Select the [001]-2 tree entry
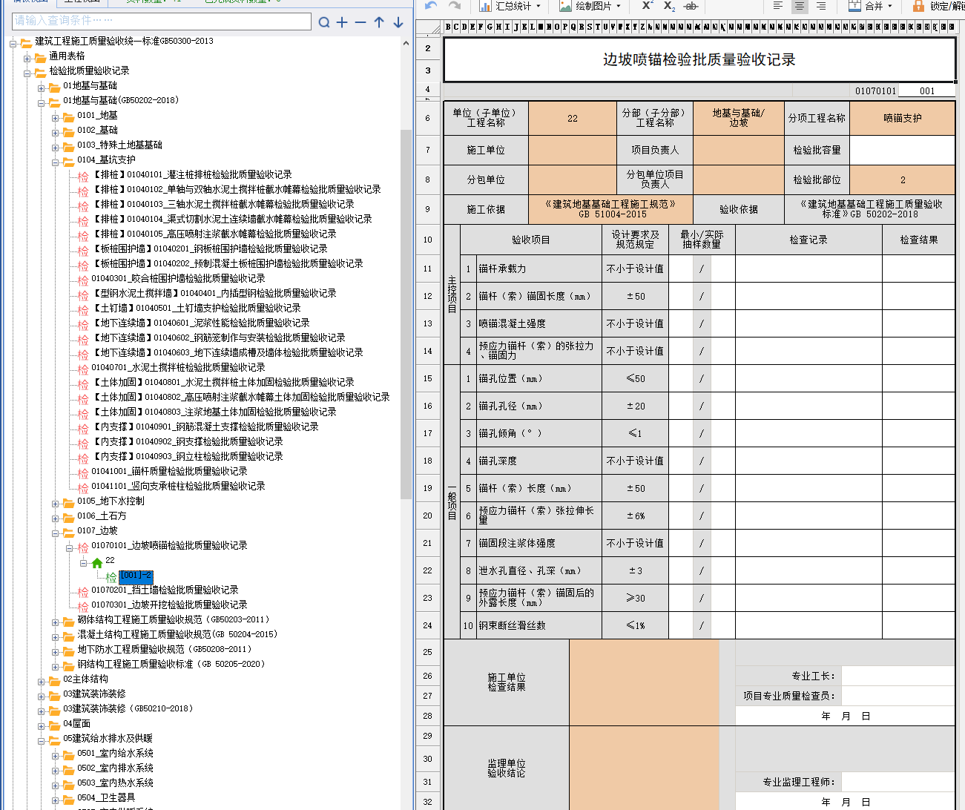The width and height of the screenshot is (965, 810). [x=136, y=576]
